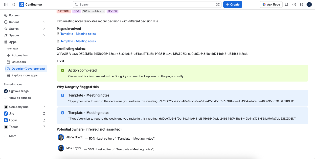Open the Apps more options ellipsis
315x159 pixels.
44,42
